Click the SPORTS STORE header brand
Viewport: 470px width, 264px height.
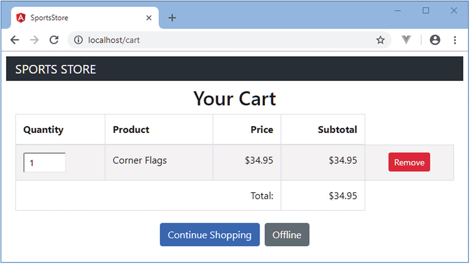tap(56, 69)
